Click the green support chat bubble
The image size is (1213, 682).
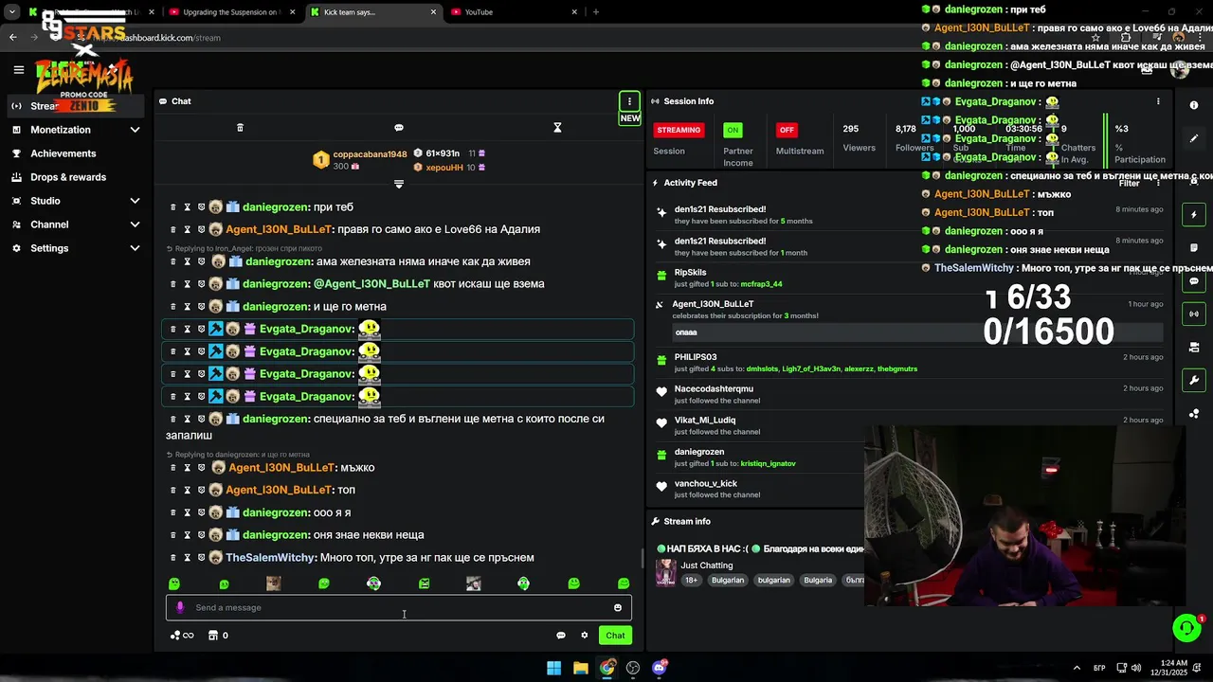(1186, 628)
